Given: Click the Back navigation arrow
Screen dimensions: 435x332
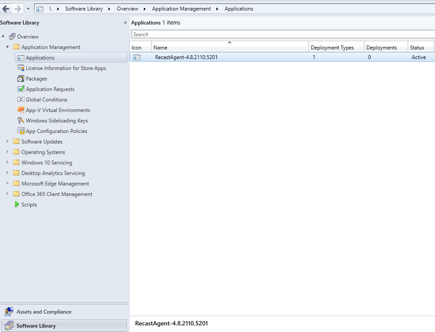Looking at the screenshot, I should [x=6, y=9].
